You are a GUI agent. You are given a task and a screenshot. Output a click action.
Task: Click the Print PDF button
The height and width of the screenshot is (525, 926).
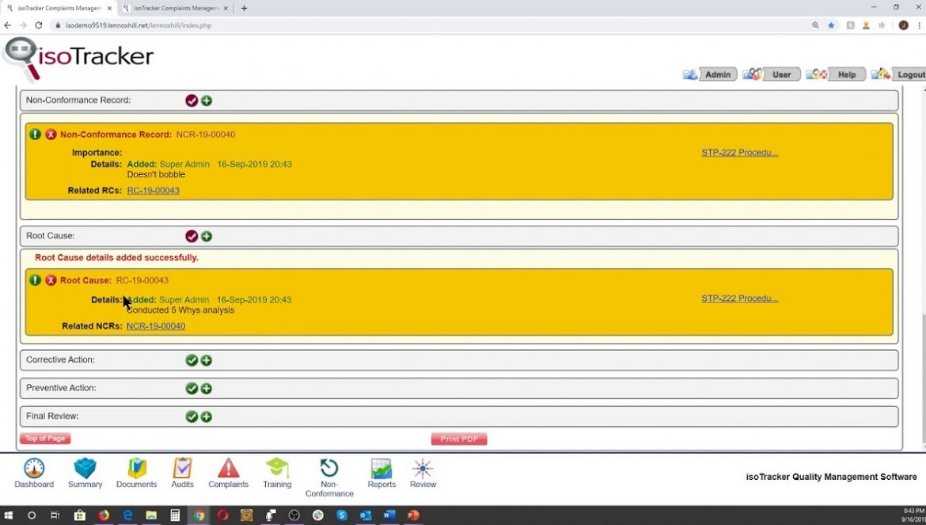pyautogui.click(x=459, y=439)
